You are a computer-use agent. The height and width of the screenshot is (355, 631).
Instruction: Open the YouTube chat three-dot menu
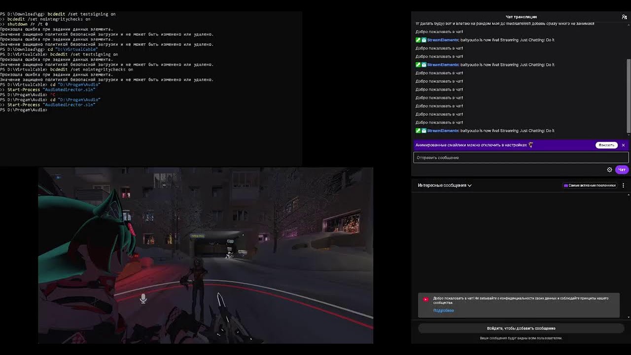tap(623, 185)
